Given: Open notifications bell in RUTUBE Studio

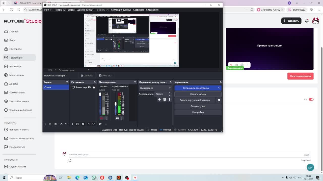Looking at the screenshot, I should click(307, 21).
